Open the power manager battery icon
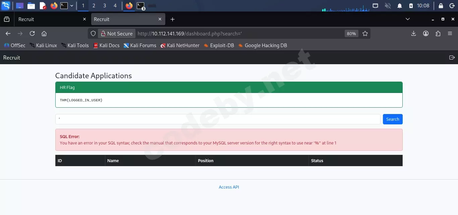 411,6
